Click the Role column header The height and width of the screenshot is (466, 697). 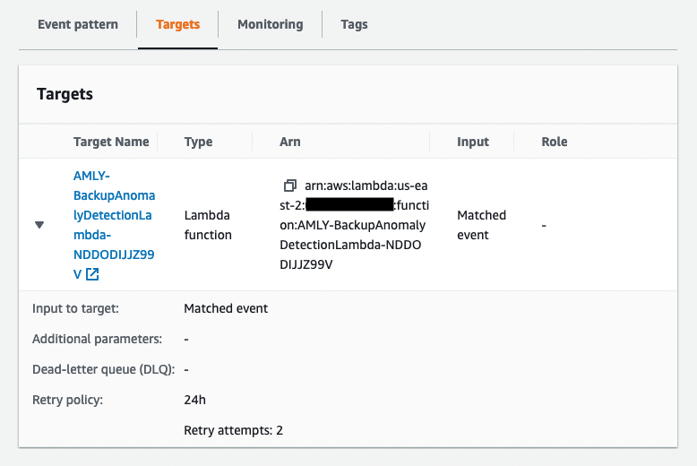click(555, 142)
